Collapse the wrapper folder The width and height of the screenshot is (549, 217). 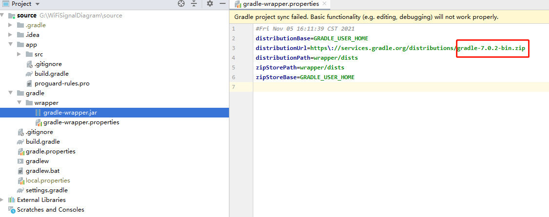(19, 103)
